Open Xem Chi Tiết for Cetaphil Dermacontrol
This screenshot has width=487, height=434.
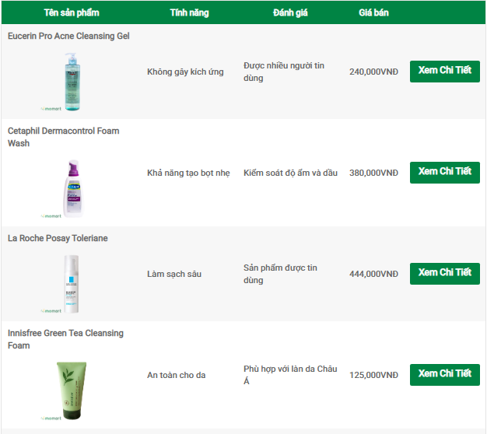point(444,172)
